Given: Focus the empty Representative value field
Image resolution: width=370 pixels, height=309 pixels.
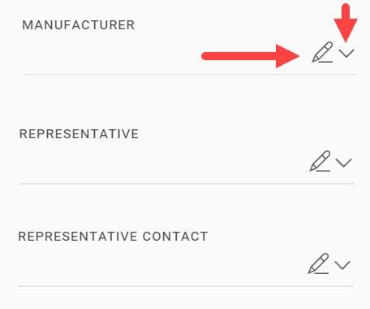Looking at the screenshot, I should [162, 162].
